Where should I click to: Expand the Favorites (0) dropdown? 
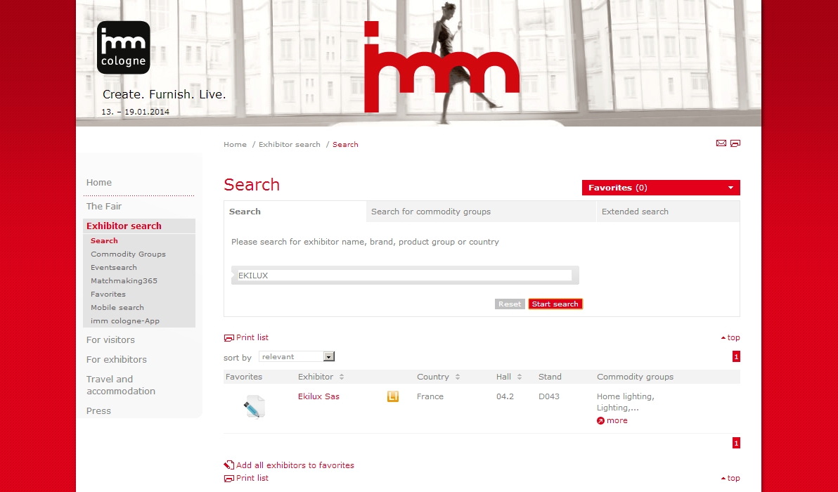[730, 188]
